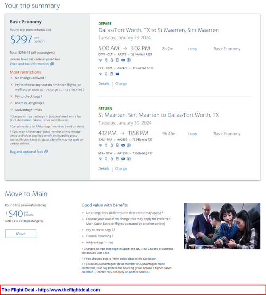Viewport: 266px width, 295px height.
Task: Click the Main Cabin passengers photo
Action: pyautogui.click(x=222, y=226)
